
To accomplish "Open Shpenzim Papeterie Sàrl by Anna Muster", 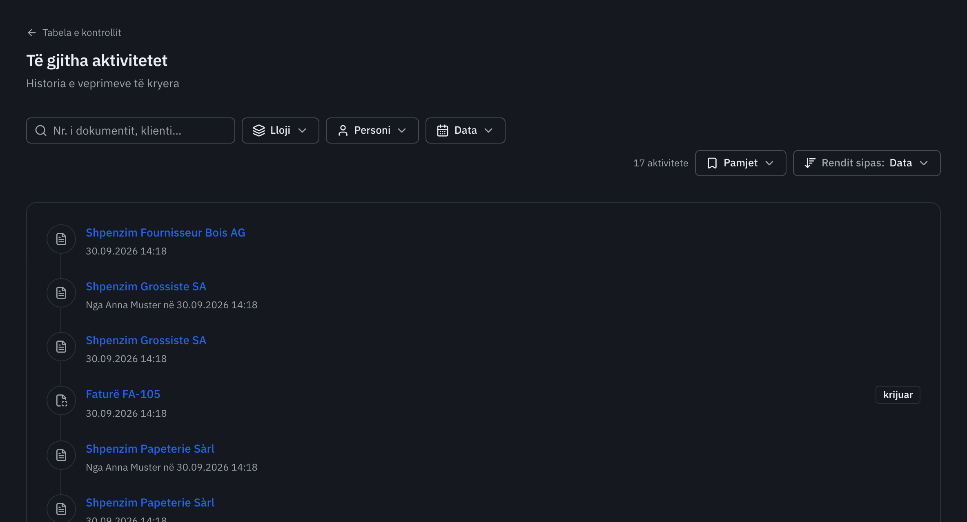I will click(150, 449).
